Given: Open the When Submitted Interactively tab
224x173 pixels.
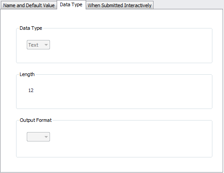Looking at the screenshot, I should [120, 5].
